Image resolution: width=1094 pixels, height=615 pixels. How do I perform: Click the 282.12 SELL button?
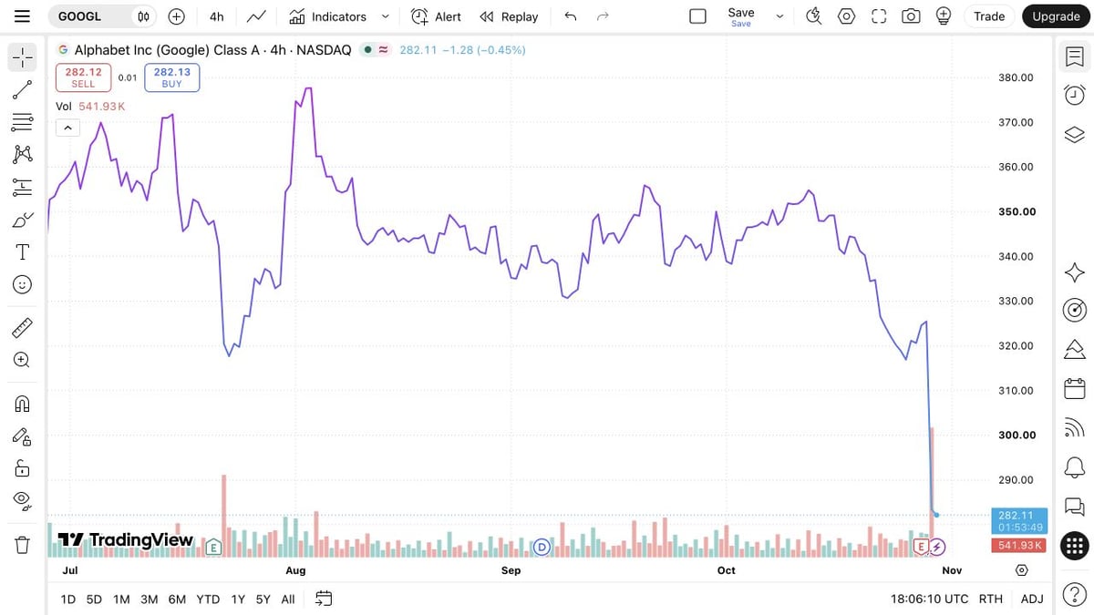click(x=83, y=77)
